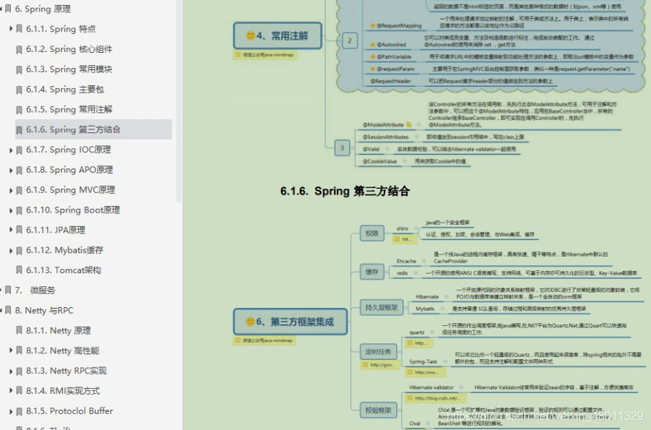The width and height of the screenshot is (651, 430).
Task: Click @RequestMapping annotation text
Action: pos(399,26)
